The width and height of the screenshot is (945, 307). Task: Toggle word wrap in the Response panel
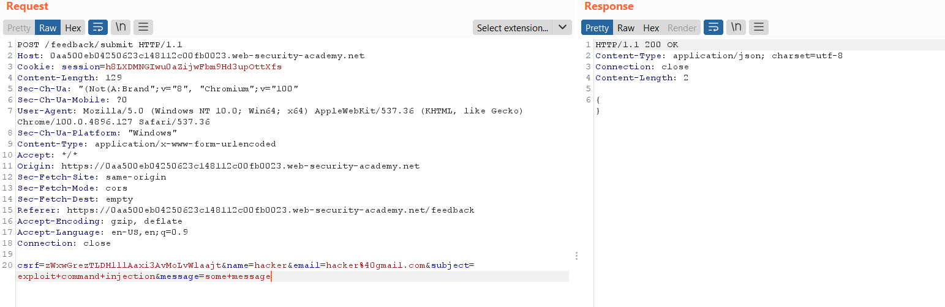[x=713, y=28]
